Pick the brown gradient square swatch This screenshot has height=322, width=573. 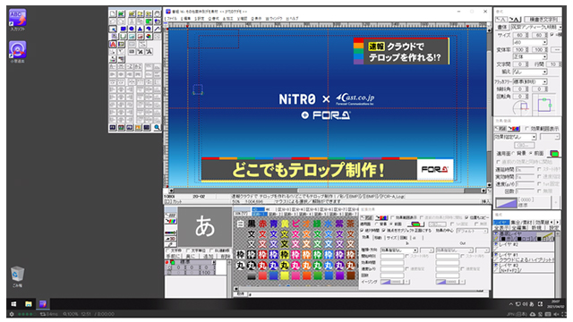point(350,275)
